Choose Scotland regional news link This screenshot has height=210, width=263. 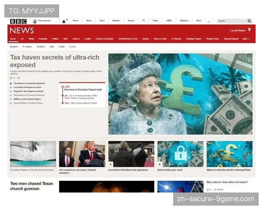[x=41, y=46]
